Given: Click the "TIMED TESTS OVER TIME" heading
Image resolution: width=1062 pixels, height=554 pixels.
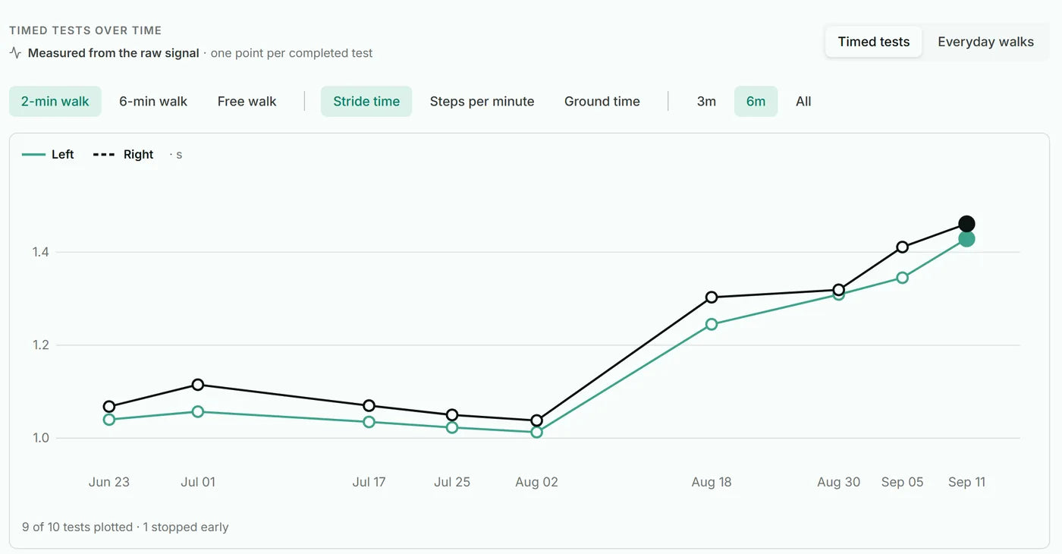Looking at the screenshot, I should coord(85,30).
